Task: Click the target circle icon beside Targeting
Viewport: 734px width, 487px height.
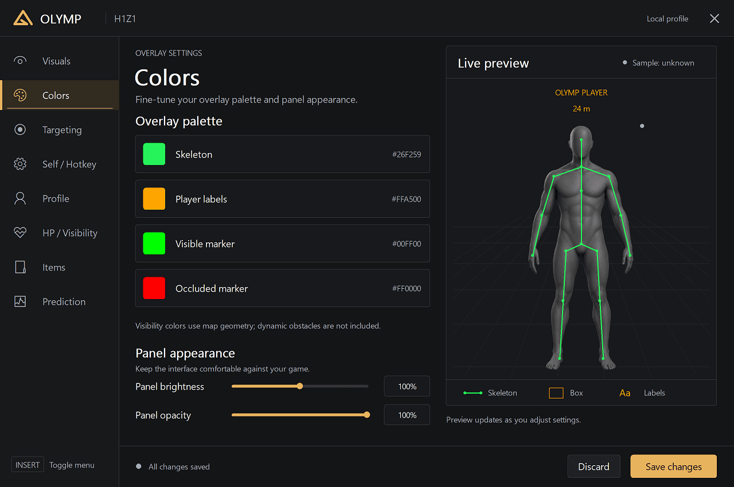Action: coord(20,129)
